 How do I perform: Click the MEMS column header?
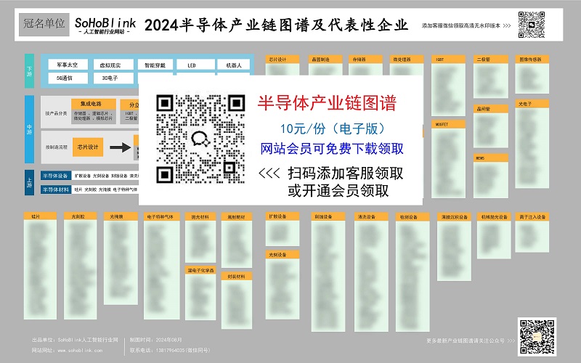[x=491, y=158]
